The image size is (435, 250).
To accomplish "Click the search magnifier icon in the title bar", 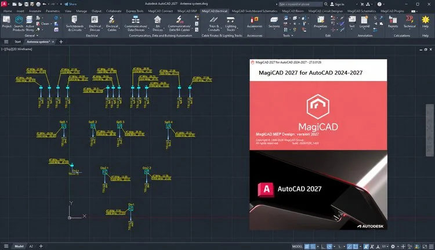I will (x=326, y=4).
